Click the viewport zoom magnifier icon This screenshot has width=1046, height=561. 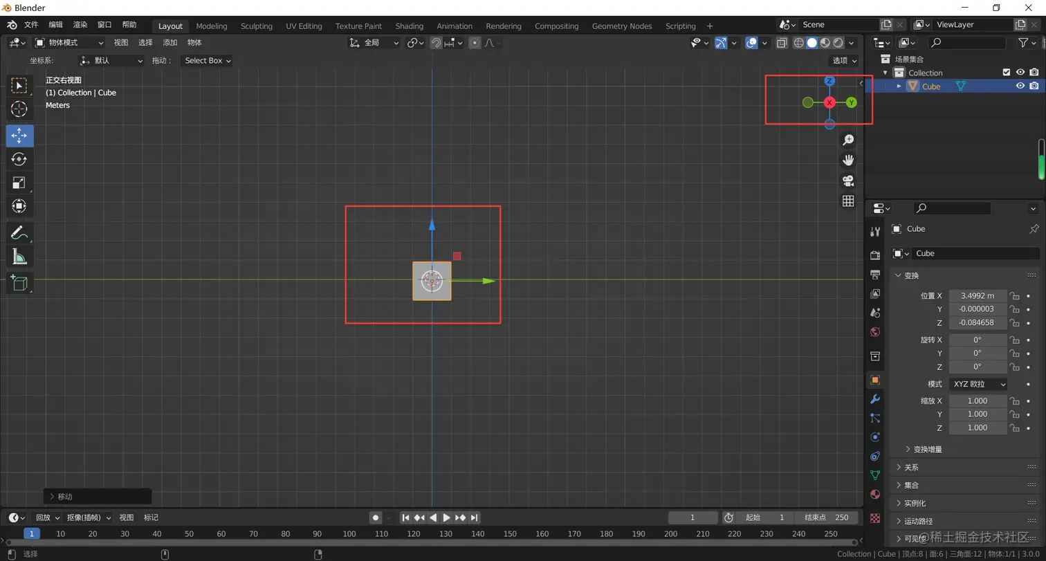(x=848, y=140)
